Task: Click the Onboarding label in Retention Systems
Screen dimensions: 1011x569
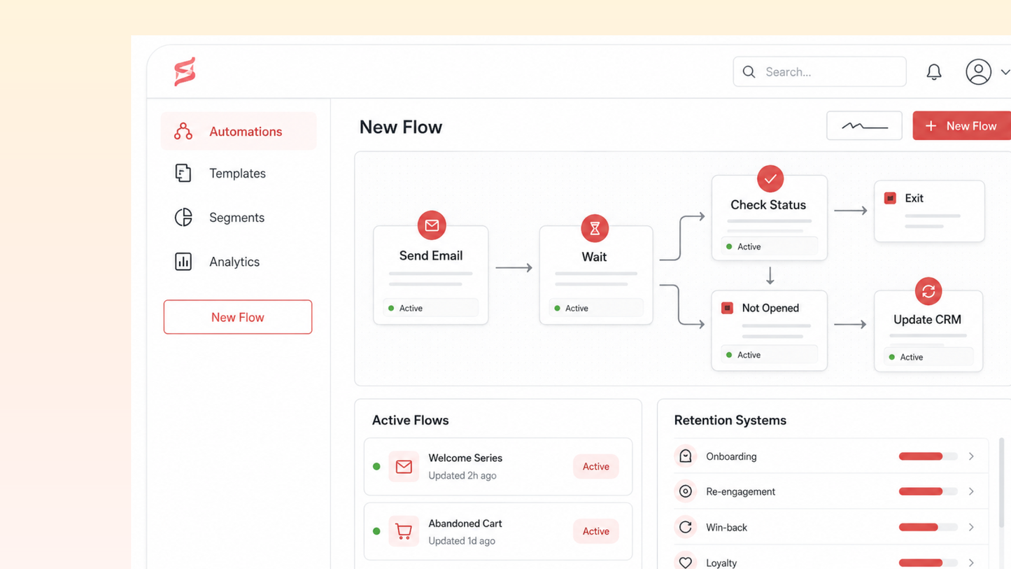Action: [x=731, y=456]
